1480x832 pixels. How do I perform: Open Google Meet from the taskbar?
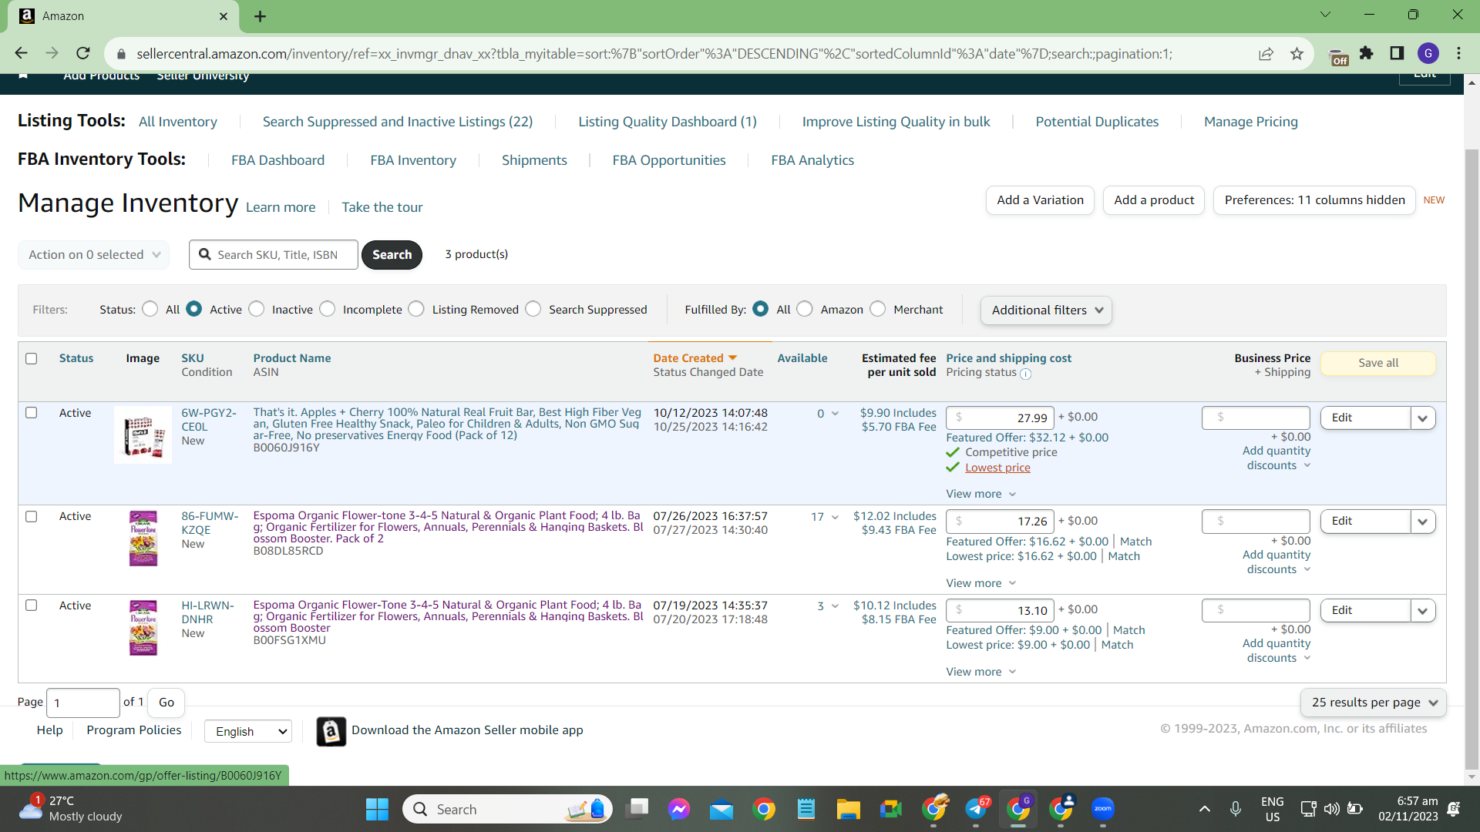pyautogui.click(x=891, y=809)
